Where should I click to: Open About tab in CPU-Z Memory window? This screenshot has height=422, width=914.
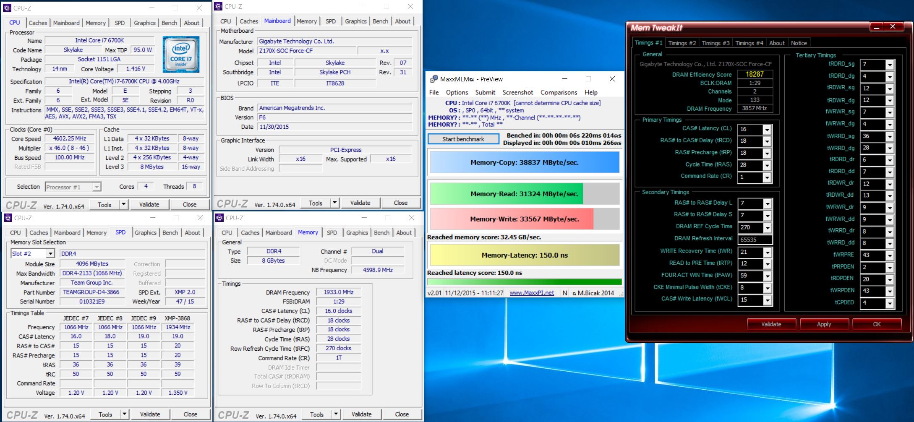[404, 232]
